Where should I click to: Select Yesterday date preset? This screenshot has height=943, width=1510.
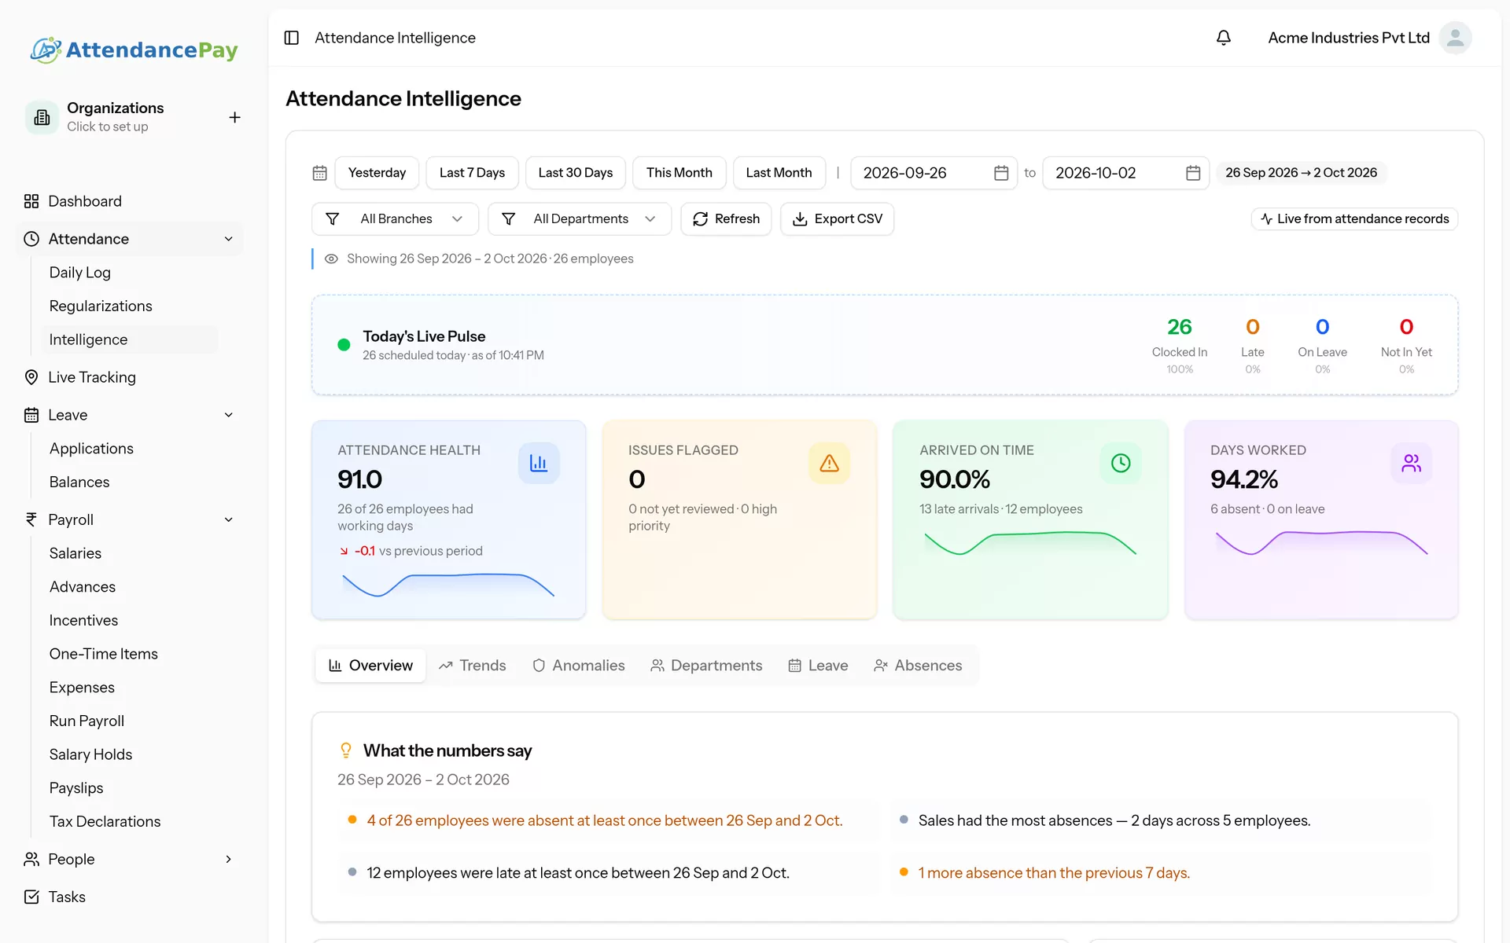coord(377,173)
